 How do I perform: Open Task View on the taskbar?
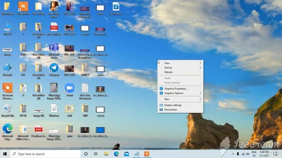click(96, 154)
